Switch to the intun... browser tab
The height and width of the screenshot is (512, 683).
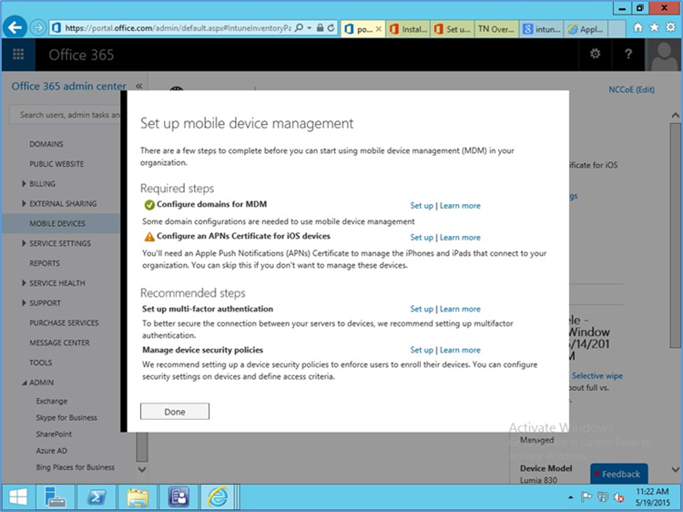click(x=542, y=29)
